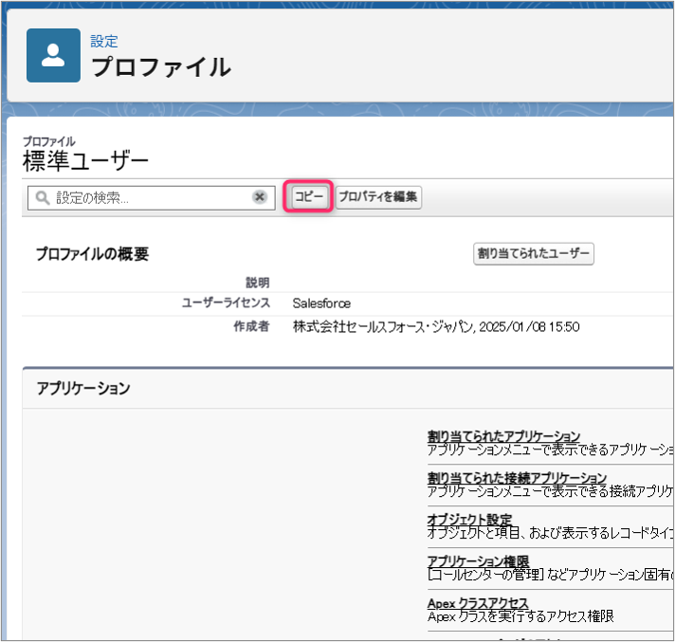
Task: Click the Salesforce user license value
Action: coord(321,303)
